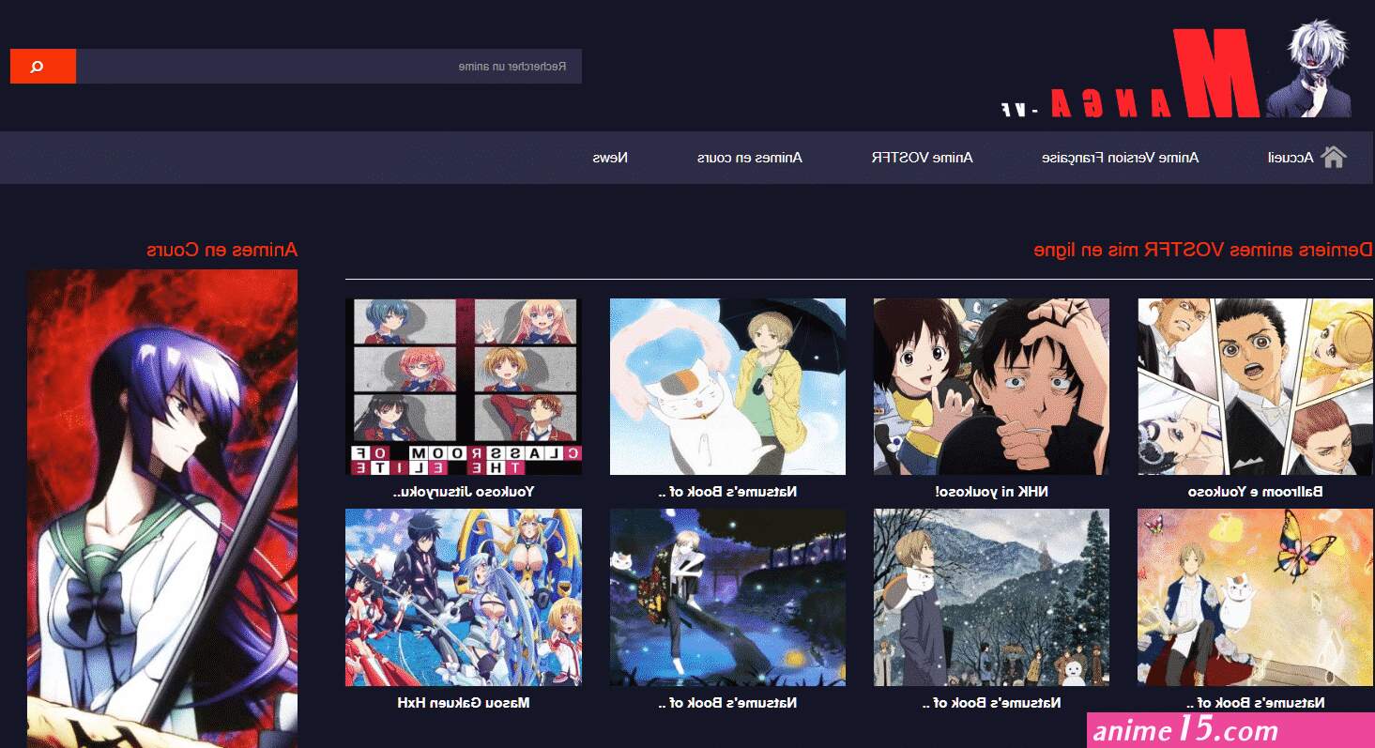Click the NHK ni youkoso! title link
Image resolution: width=1375 pixels, height=748 pixels.
point(991,492)
